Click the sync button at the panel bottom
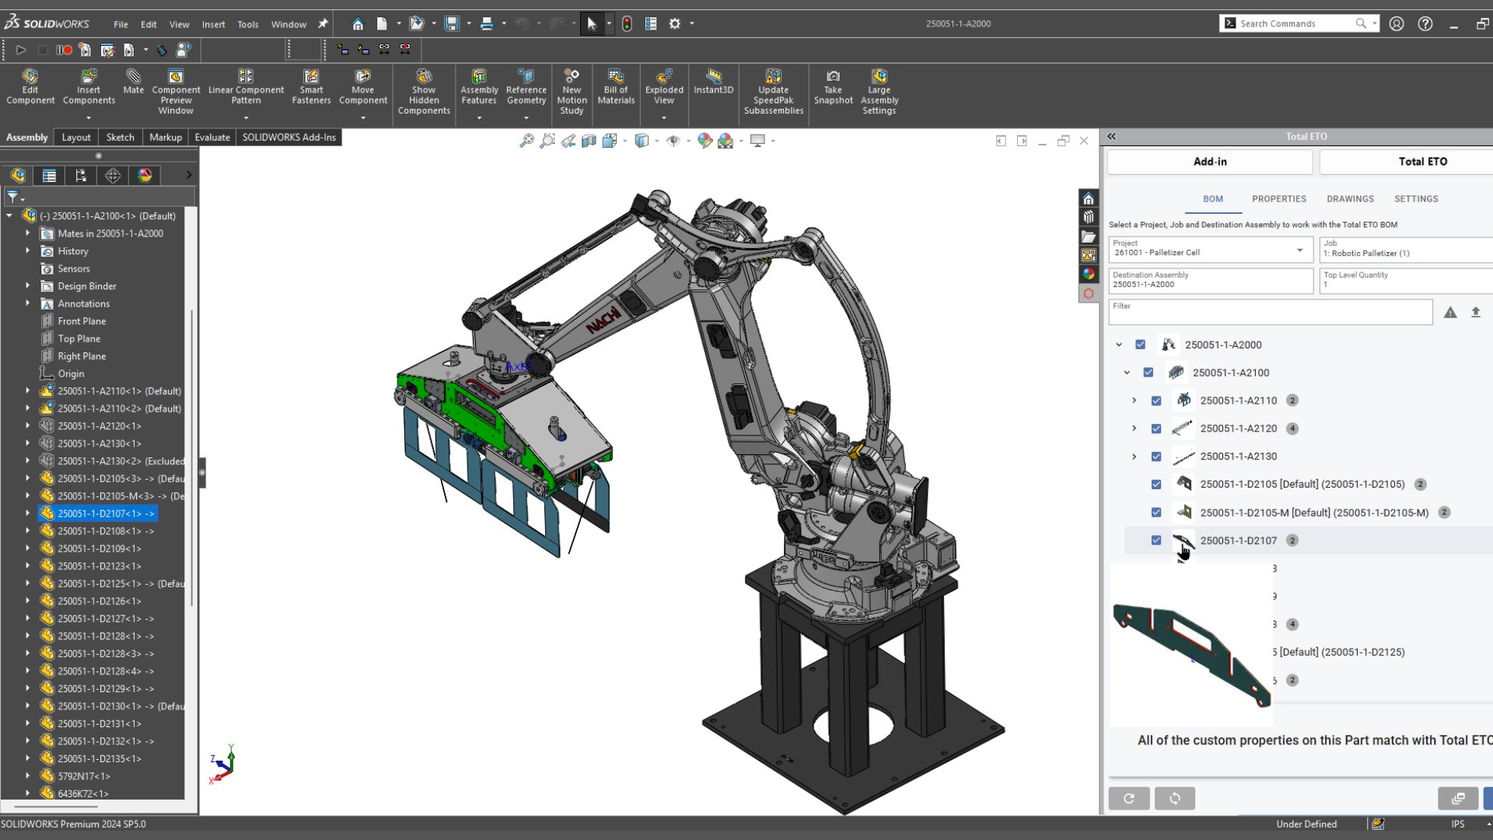Image resolution: width=1493 pixels, height=840 pixels. coord(1175,798)
